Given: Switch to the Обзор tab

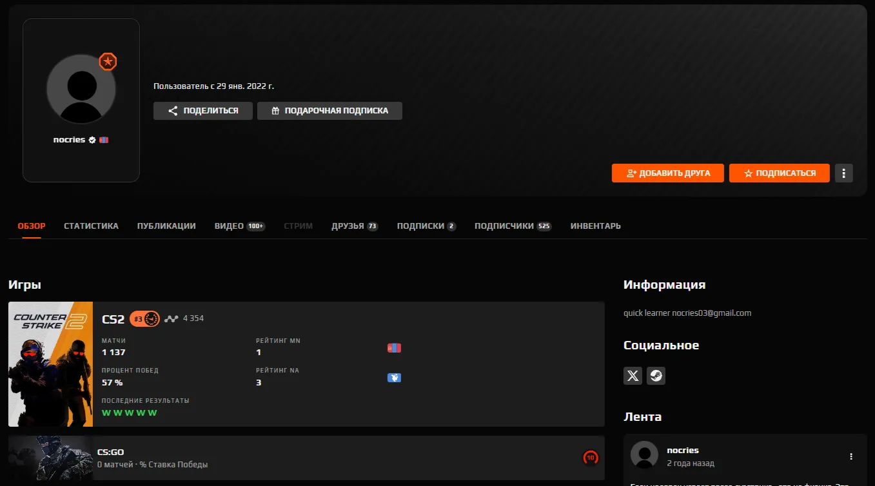Looking at the screenshot, I should tap(32, 226).
